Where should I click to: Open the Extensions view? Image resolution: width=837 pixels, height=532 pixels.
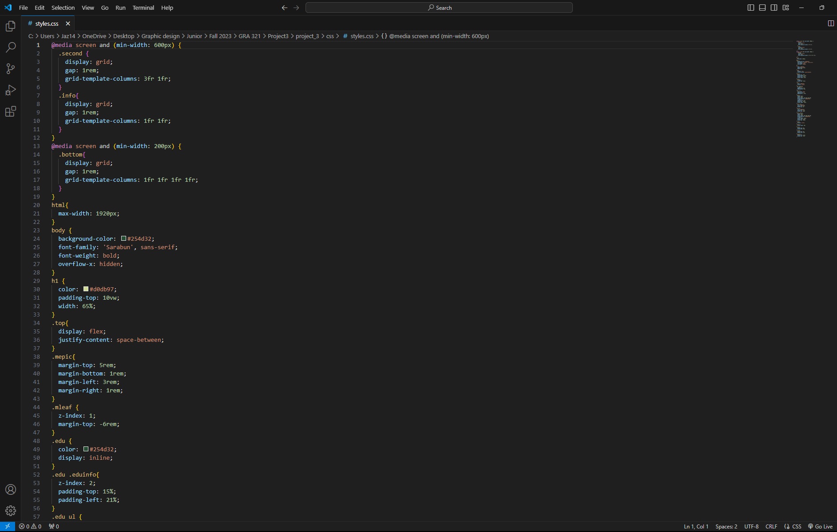pyautogui.click(x=11, y=112)
